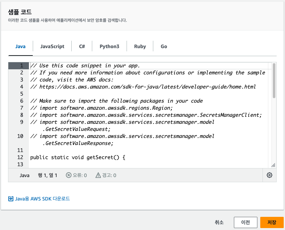Click the download icon next to Java SDK link

11,199
